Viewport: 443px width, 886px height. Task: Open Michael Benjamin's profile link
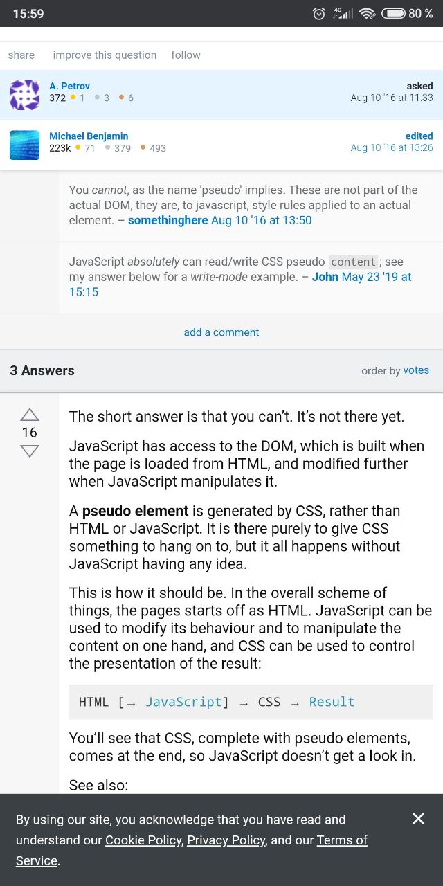(x=89, y=136)
